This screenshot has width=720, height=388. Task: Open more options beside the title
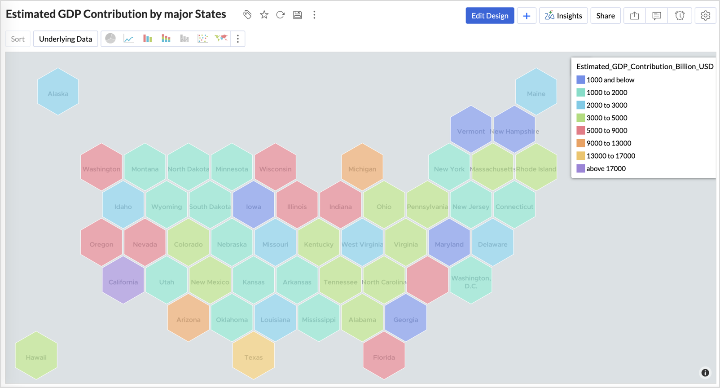tap(314, 15)
